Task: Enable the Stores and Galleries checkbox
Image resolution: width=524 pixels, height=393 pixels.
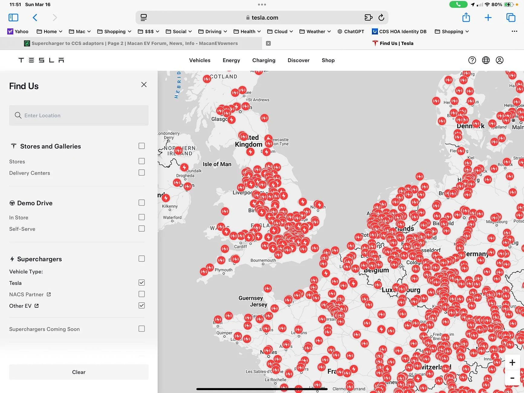Action: click(142, 146)
